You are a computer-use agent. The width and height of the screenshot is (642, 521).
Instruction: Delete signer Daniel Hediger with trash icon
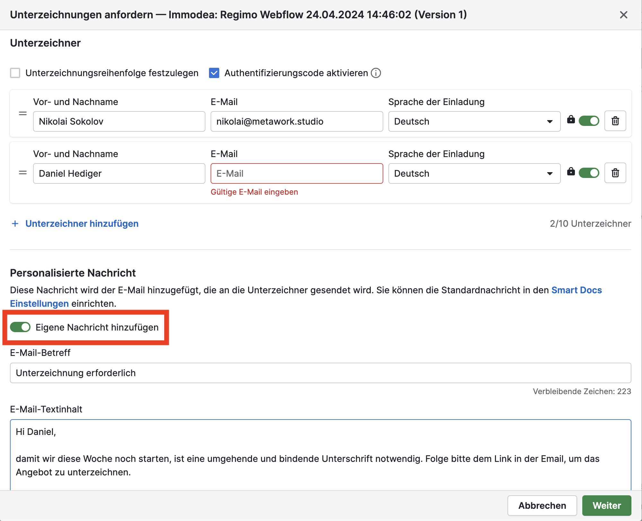615,173
